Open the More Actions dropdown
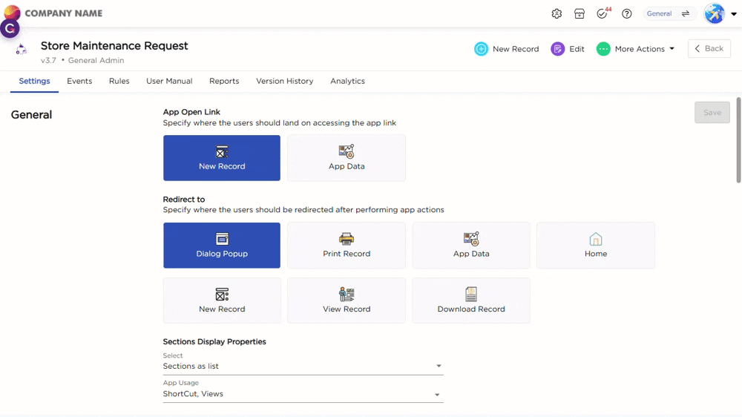Viewport: 742px width, 417px height. pos(636,49)
